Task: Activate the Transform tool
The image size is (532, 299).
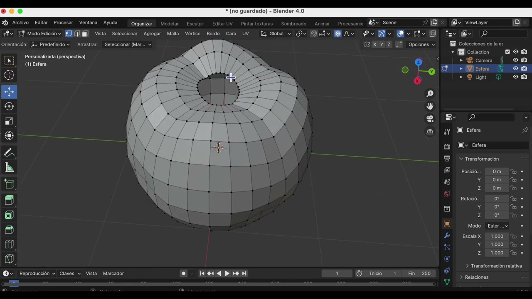Action: (x=9, y=135)
